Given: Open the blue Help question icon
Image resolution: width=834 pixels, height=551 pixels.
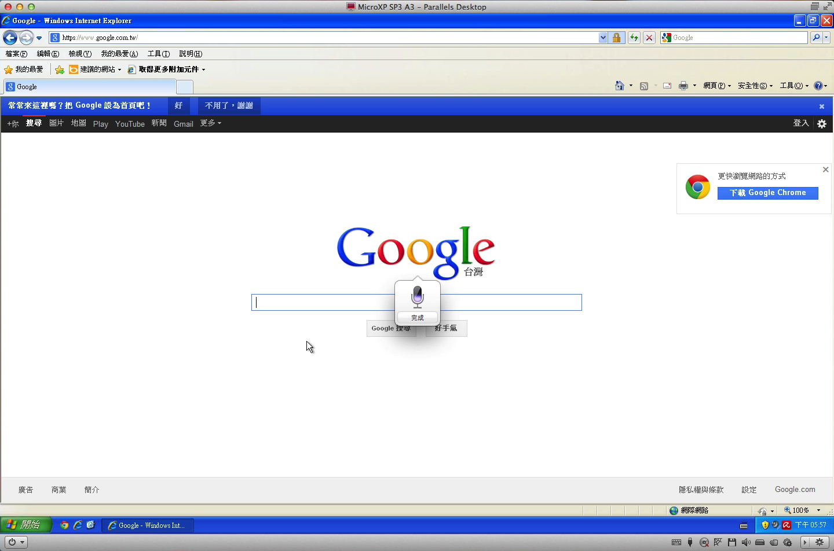Looking at the screenshot, I should 818,86.
